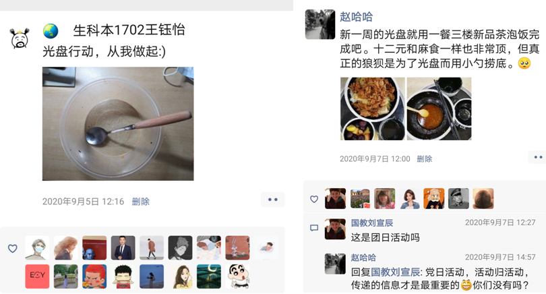The height and width of the screenshot is (294, 546).
Task: Open 赵哈哈 username link at top
Action: [x=356, y=16]
